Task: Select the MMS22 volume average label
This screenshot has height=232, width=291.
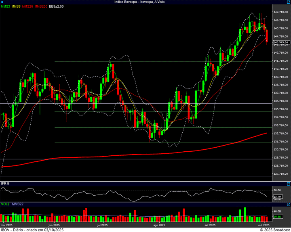Action: click(18, 204)
